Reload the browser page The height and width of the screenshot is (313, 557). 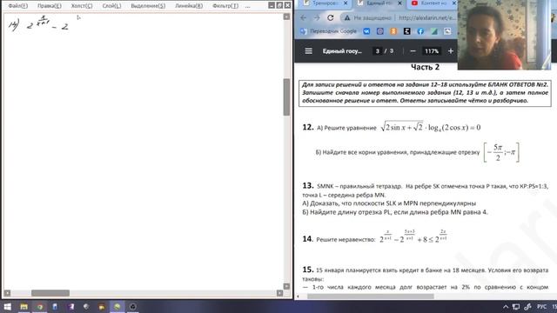(331, 17)
